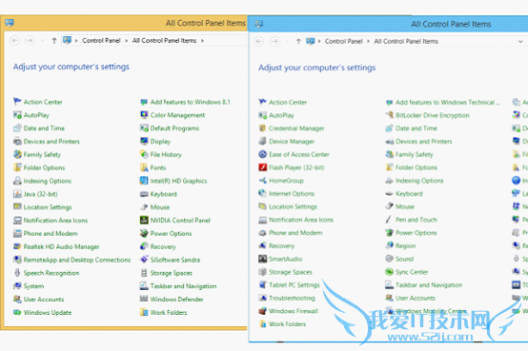Open File History icon in left window

tap(144, 154)
